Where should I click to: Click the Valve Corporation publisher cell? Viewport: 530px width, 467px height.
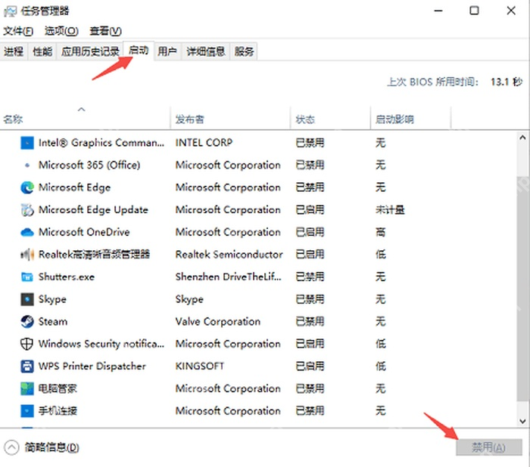[218, 322]
